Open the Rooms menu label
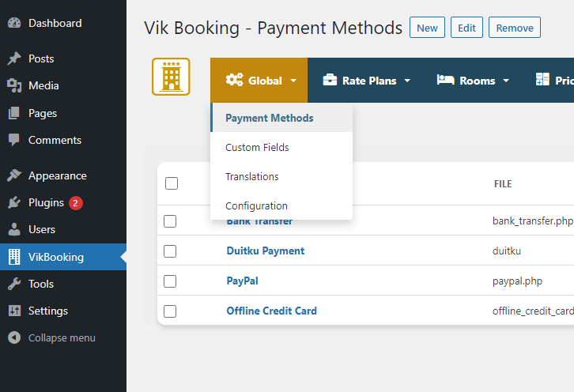The height and width of the screenshot is (392, 574). [478, 81]
